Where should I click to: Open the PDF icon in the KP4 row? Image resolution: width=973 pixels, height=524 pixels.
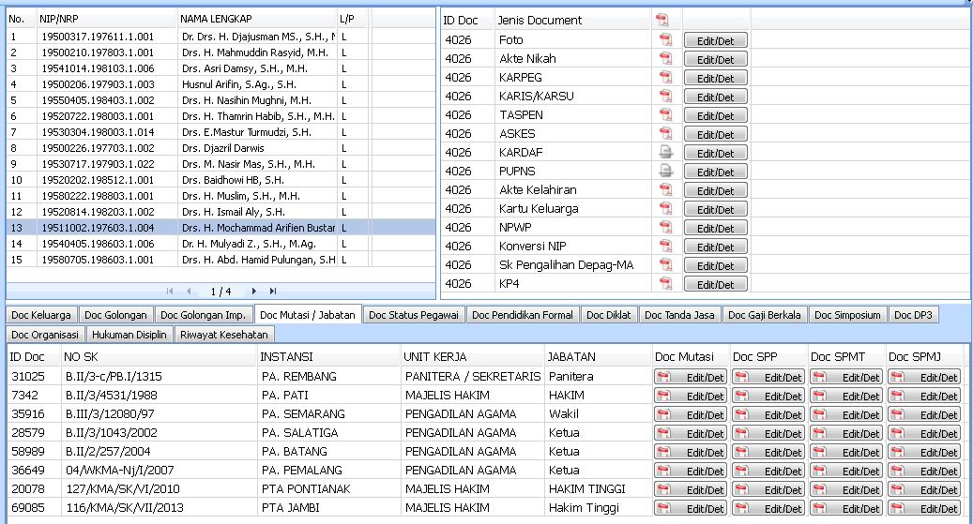(x=666, y=284)
